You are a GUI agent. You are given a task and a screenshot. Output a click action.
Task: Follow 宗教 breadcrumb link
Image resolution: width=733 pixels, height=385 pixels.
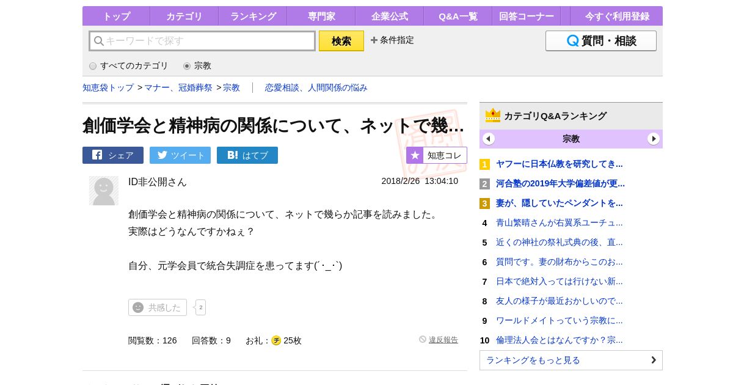(232, 87)
